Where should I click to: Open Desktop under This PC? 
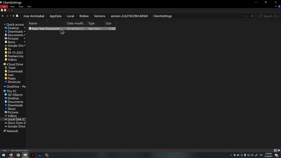pyautogui.click(x=13, y=98)
